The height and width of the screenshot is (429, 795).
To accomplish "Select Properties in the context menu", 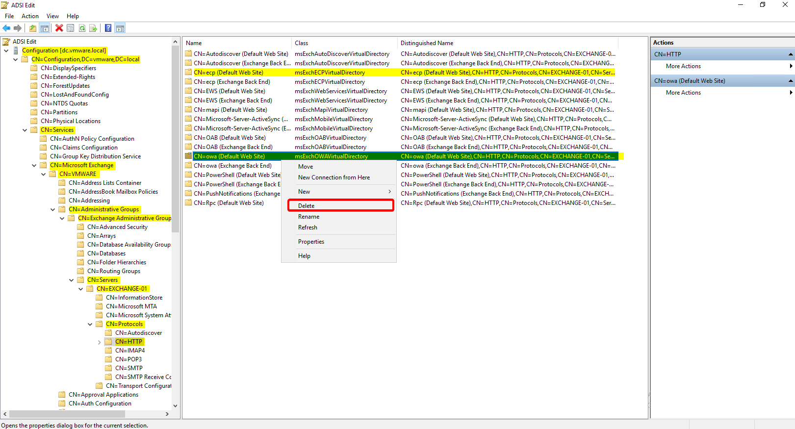I will coord(311,242).
